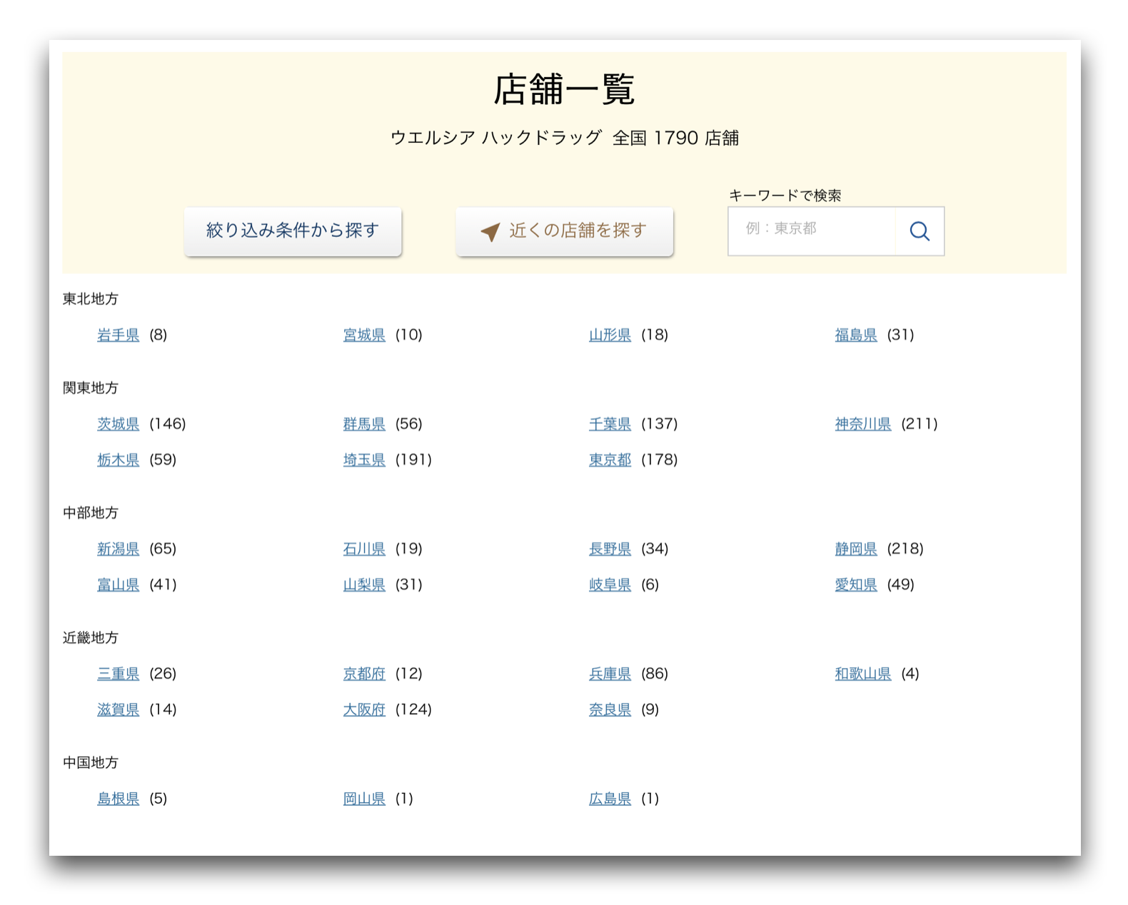This screenshot has height=905, width=1128.
Task: Select the 兵庫県 link
Action: click(x=610, y=674)
